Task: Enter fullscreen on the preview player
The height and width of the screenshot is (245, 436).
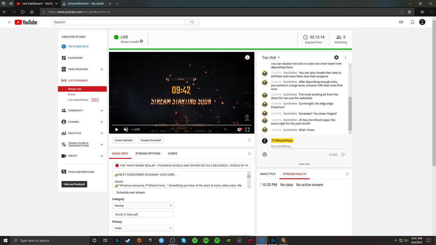Action: (x=247, y=129)
